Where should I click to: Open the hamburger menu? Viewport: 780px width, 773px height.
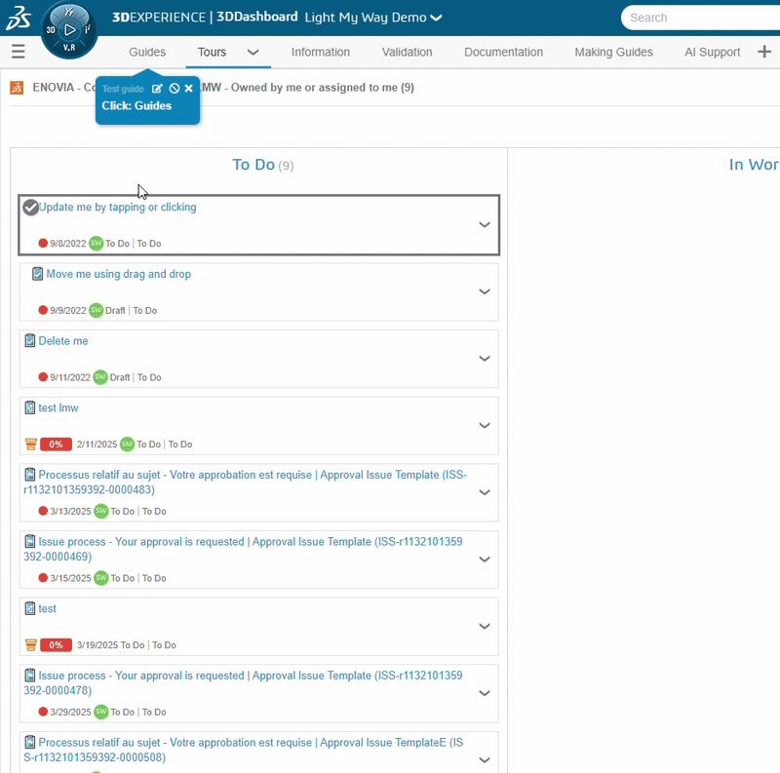pos(18,52)
